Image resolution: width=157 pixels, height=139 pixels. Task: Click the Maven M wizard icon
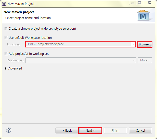143,15
